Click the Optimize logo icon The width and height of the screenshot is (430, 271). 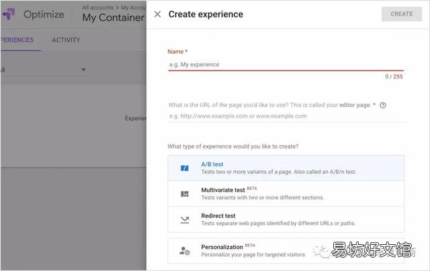point(9,14)
